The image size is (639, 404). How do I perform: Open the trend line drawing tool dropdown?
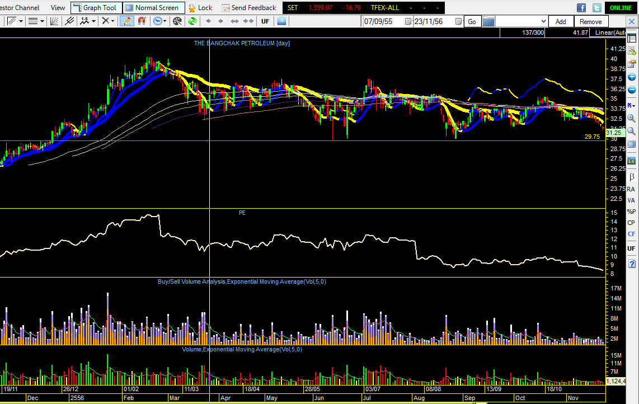(x=21, y=21)
